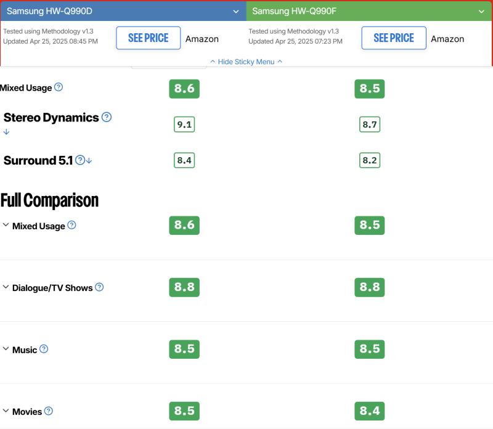Click HW-Q990D 8.8 Dialogue/TV Shows score

pyautogui.click(x=184, y=287)
